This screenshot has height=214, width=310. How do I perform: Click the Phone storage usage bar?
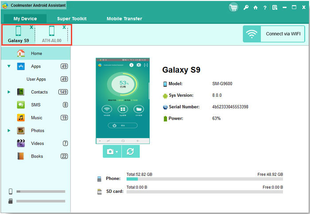coord(205,179)
